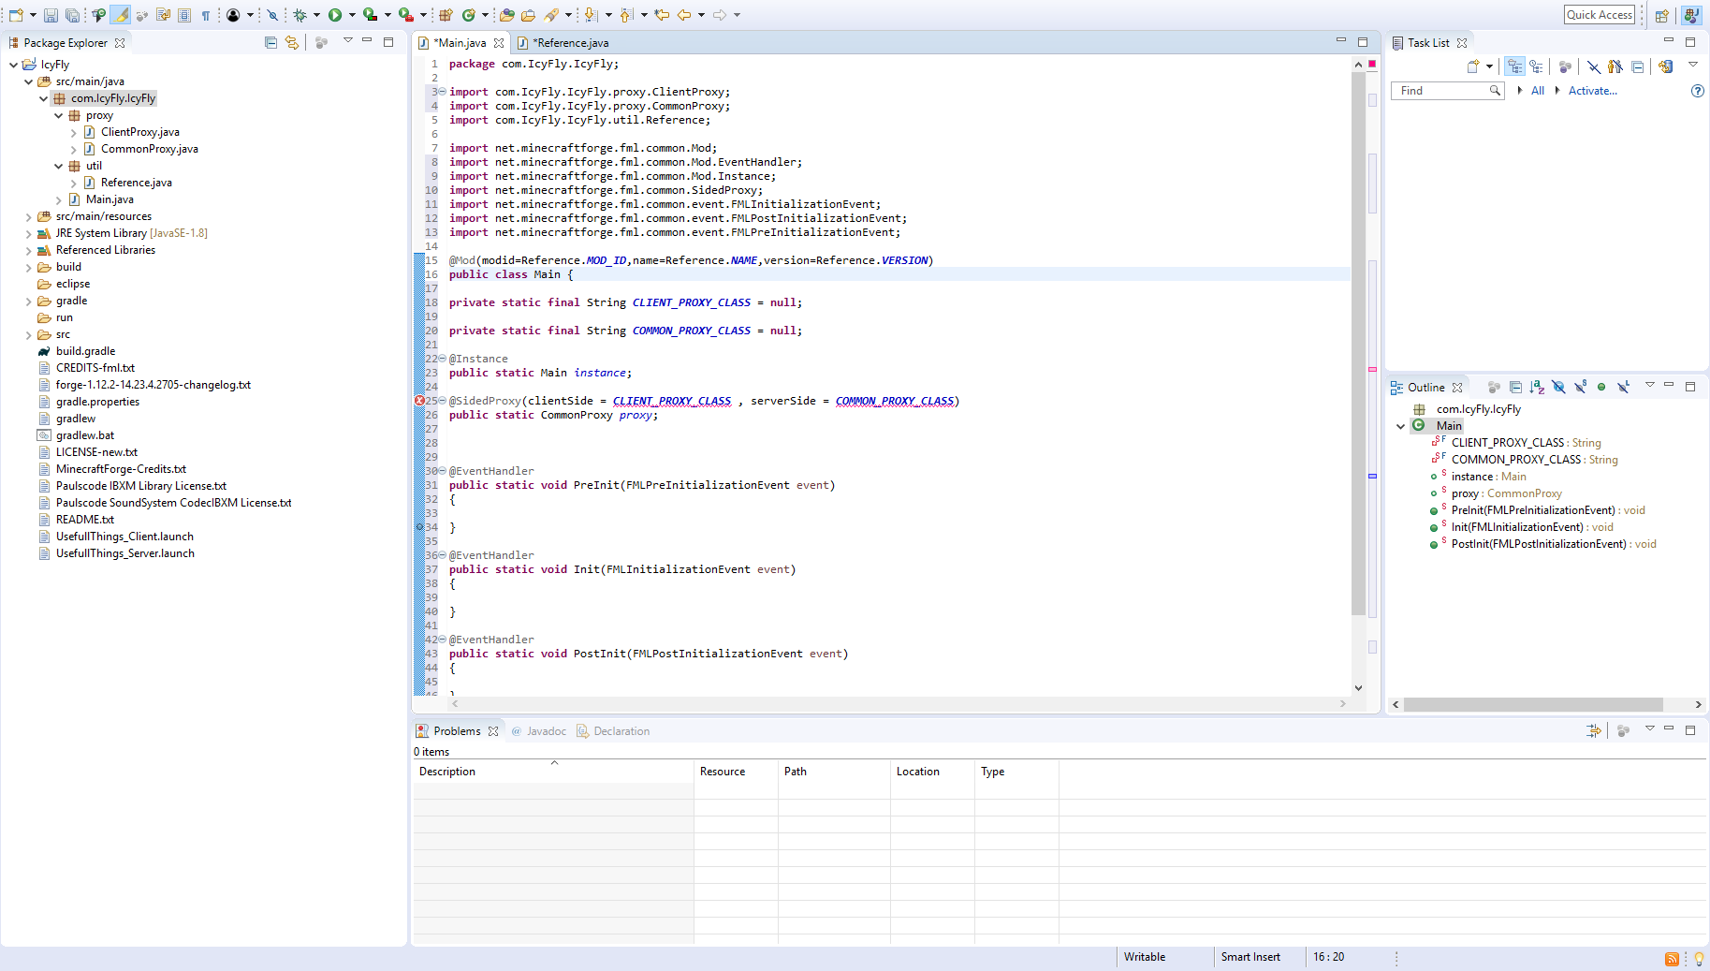Screen dimensions: 1710x971
Task: Toggle the Mark Occurrences highlighter
Action: tap(120, 15)
